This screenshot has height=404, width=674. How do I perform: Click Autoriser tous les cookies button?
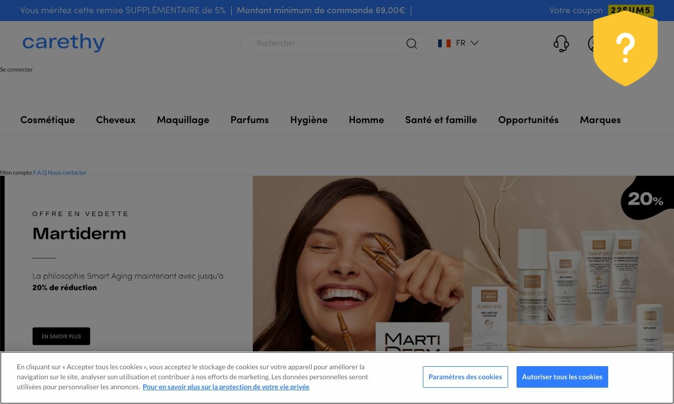tap(562, 377)
